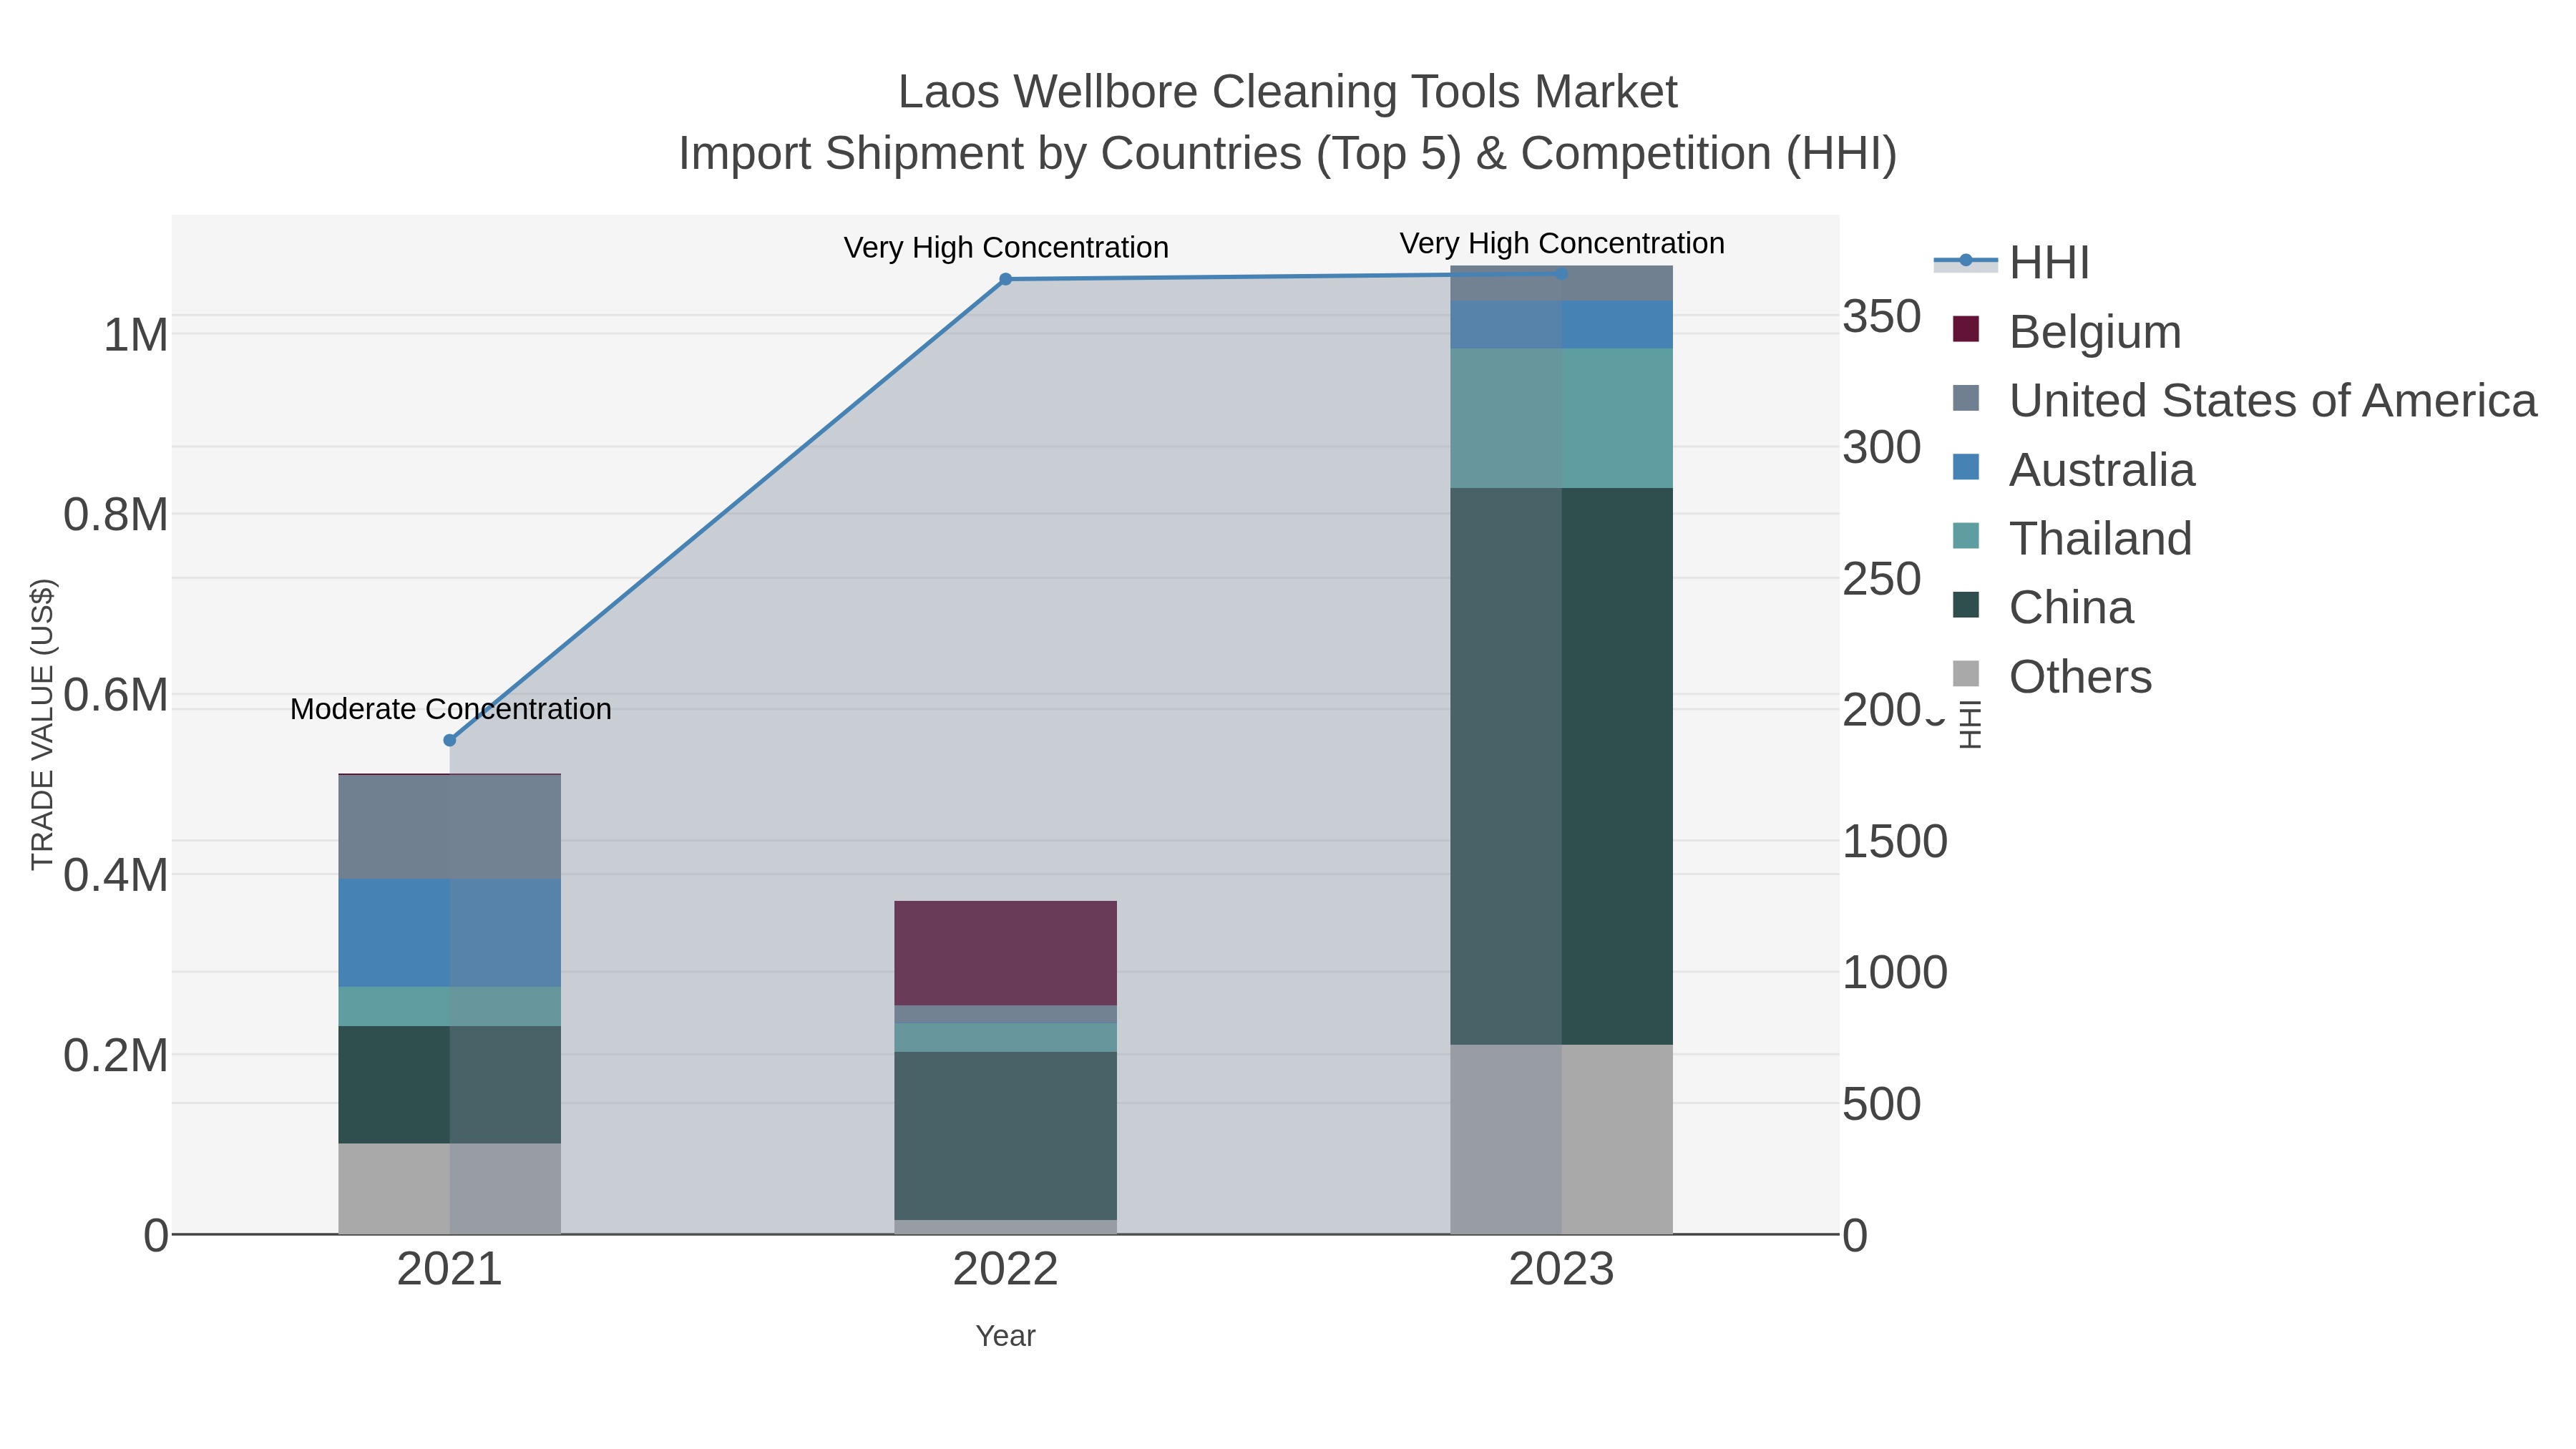This screenshot has width=2576, height=1449.
Task: Click the 1500 HHI axis tick label
Action: (1895, 841)
